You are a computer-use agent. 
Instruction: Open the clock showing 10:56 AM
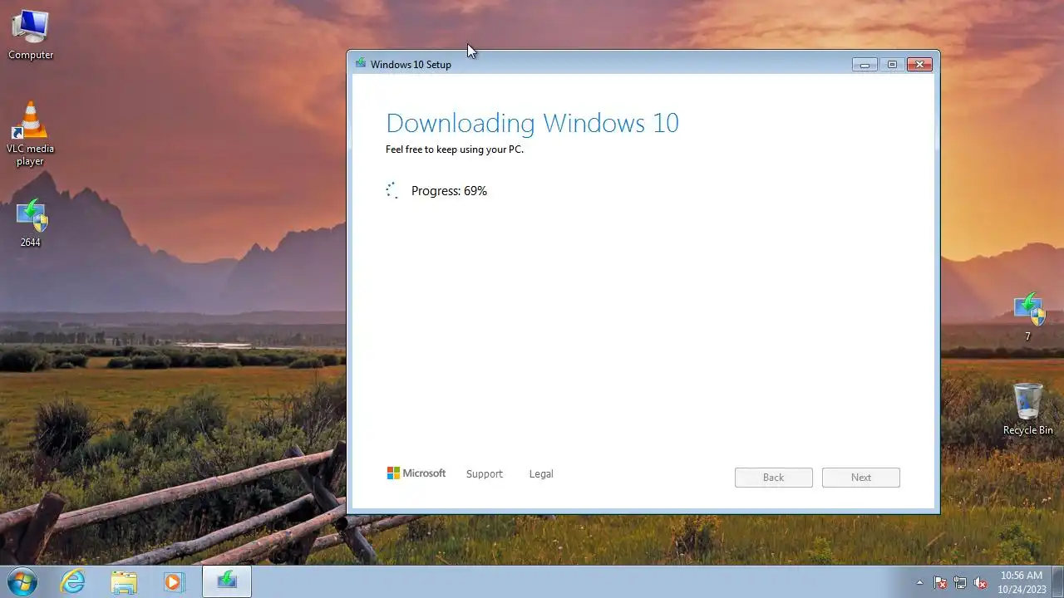click(1022, 581)
